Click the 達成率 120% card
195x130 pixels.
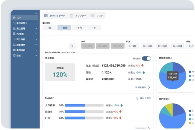point(60,72)
